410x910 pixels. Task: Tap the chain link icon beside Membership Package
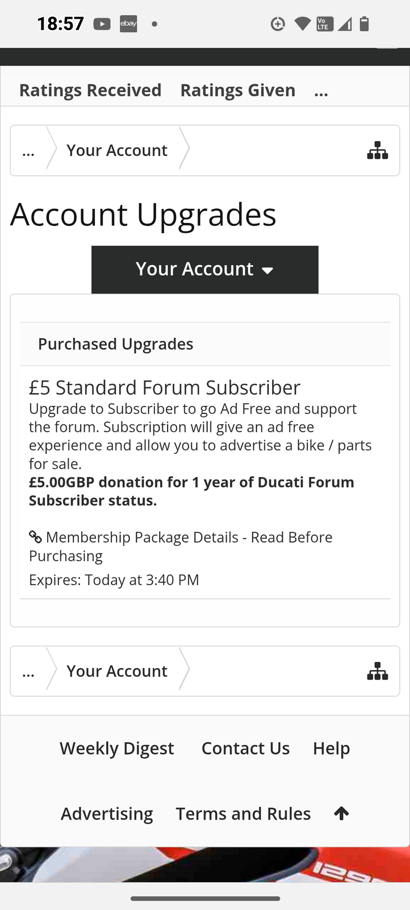point(35,537)
